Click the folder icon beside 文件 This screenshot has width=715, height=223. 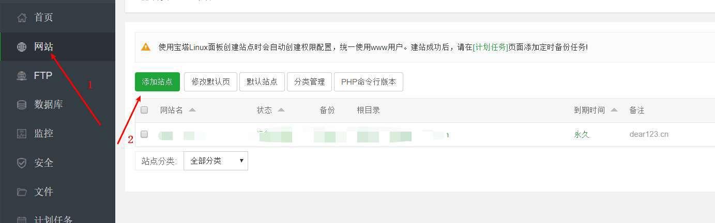tap(22, 192)
